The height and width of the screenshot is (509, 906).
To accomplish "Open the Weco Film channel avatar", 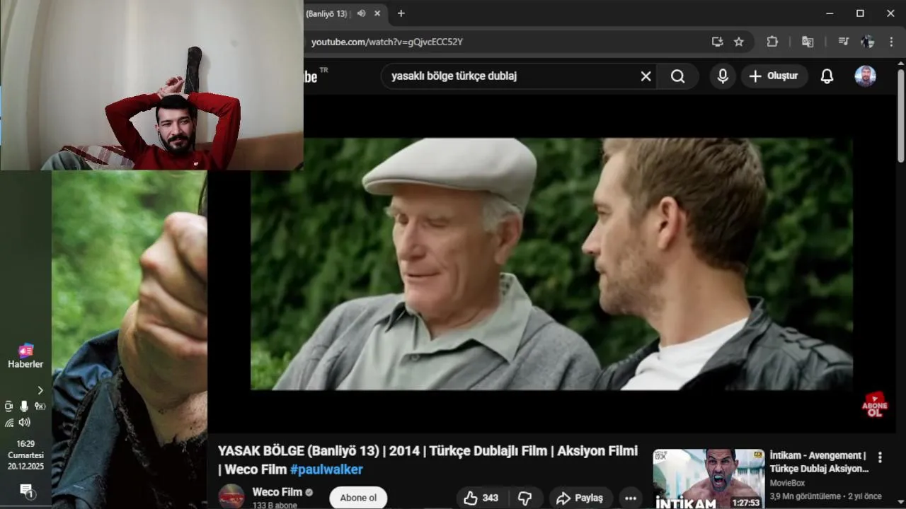I will click(231, 497).
